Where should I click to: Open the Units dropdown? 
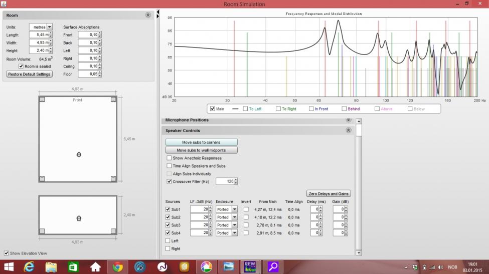[x=50, y=27]
